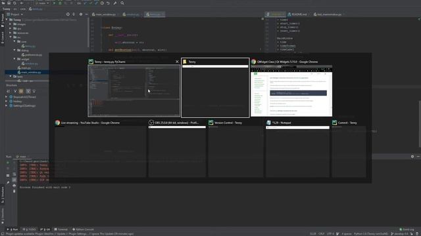This screenshot has height=236, width=421.
Task: Select preferences.py in the project tree
Action: click(x=32, y=55)
